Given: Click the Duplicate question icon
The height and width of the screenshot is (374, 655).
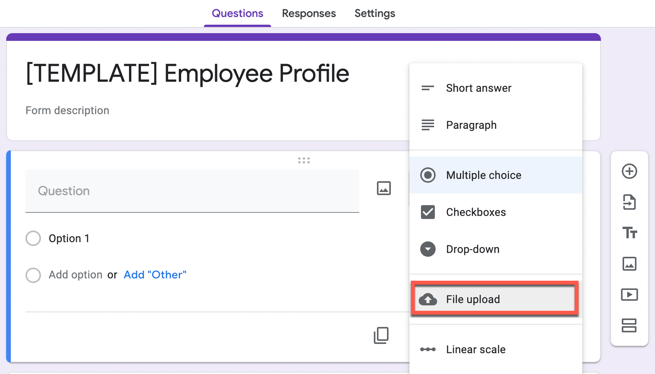Looking at the screenshot, I should (x=381, y=335).
